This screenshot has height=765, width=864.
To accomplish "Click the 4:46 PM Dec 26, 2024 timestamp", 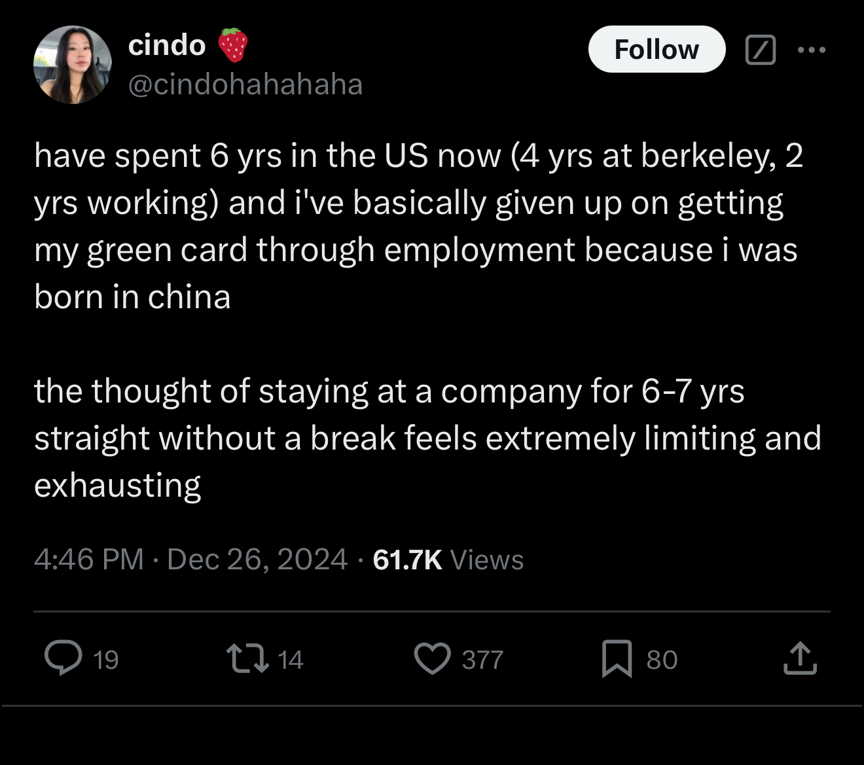I will coord(190,560).
